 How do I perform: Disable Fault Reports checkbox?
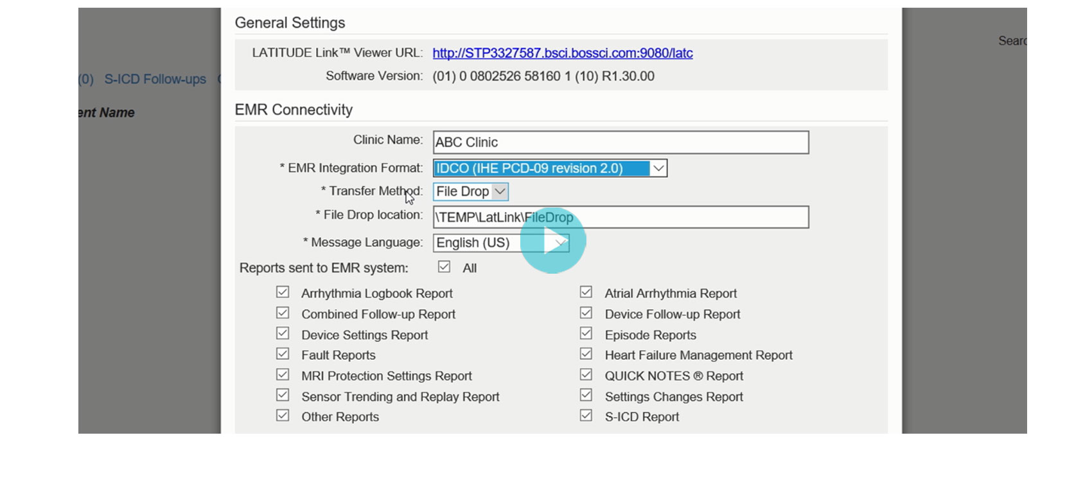pyautogui.click(x=283, y=354)
